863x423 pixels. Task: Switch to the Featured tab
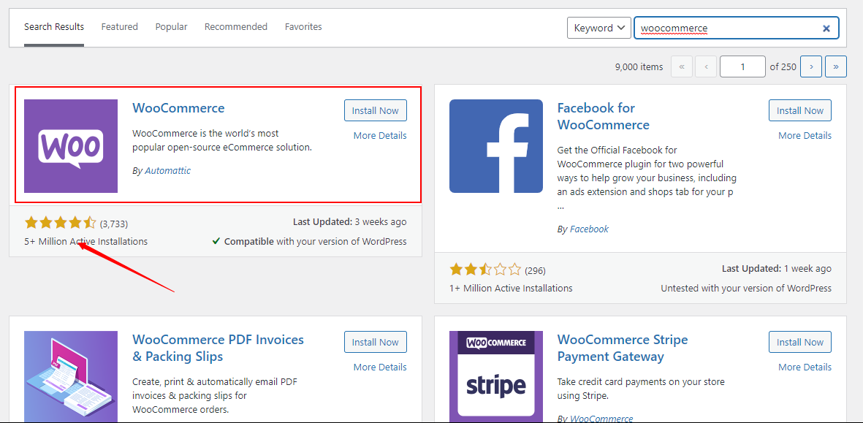click(119, 26)
